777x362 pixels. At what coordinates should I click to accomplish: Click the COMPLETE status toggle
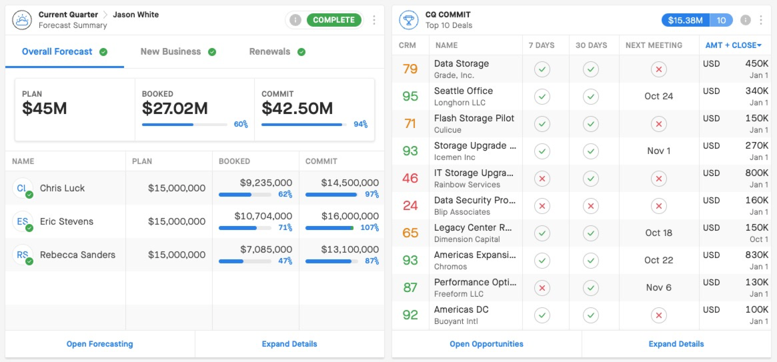pyautogui.click(x=334, y=20)
